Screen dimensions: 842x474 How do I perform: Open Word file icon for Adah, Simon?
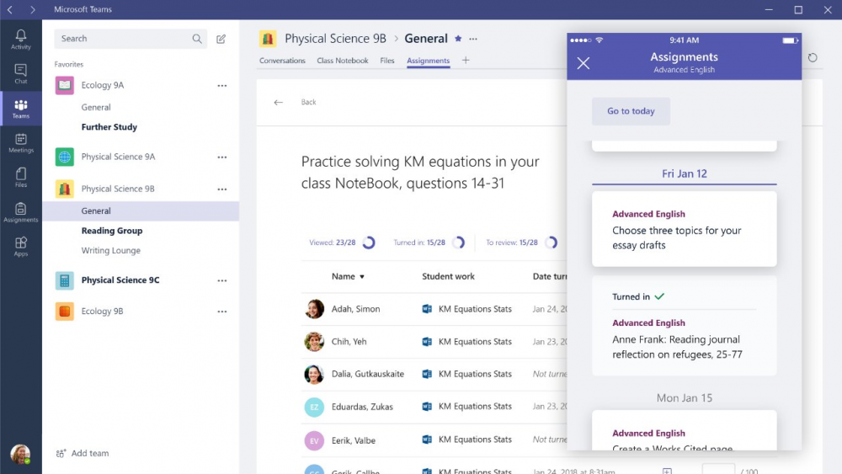(427, 309)
